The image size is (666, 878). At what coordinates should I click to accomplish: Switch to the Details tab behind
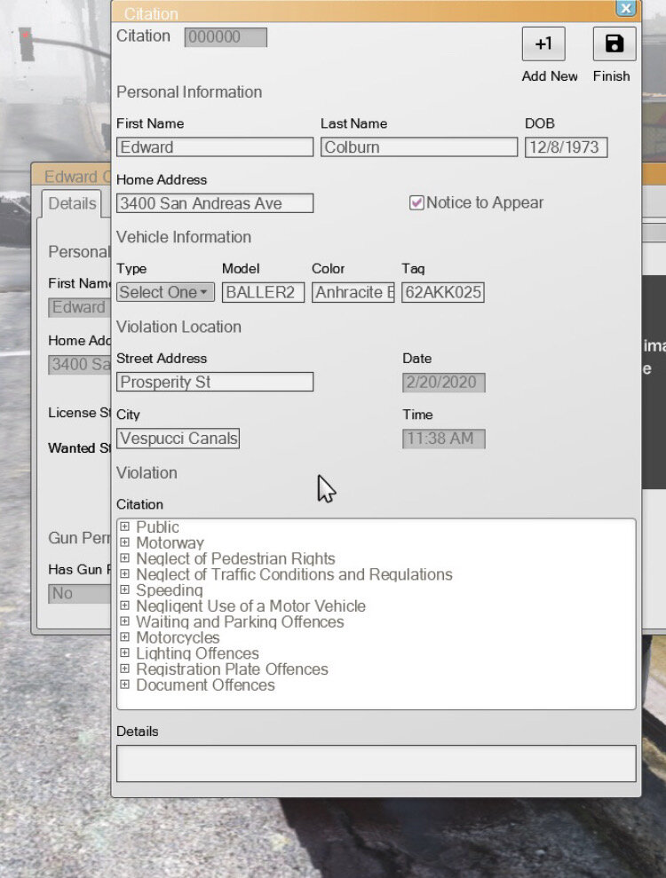point(72,203)
